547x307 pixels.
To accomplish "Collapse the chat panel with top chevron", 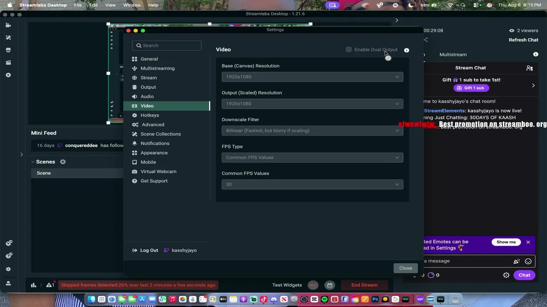I will [x=397, y=20].
